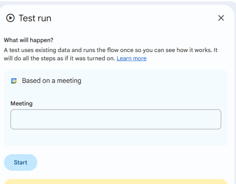Viewport: 236px width, 184px height.
Task: Click the "What will happen?" heading
Action: (x=29, y=40)
